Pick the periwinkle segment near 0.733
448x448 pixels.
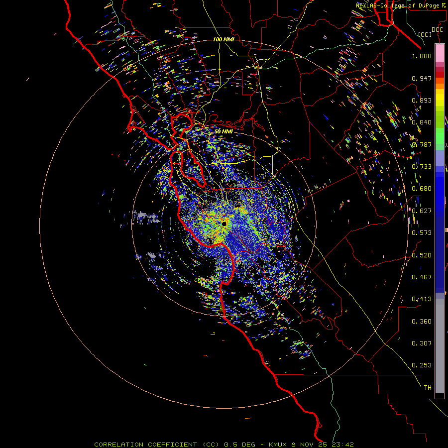[x=440, y=158]
